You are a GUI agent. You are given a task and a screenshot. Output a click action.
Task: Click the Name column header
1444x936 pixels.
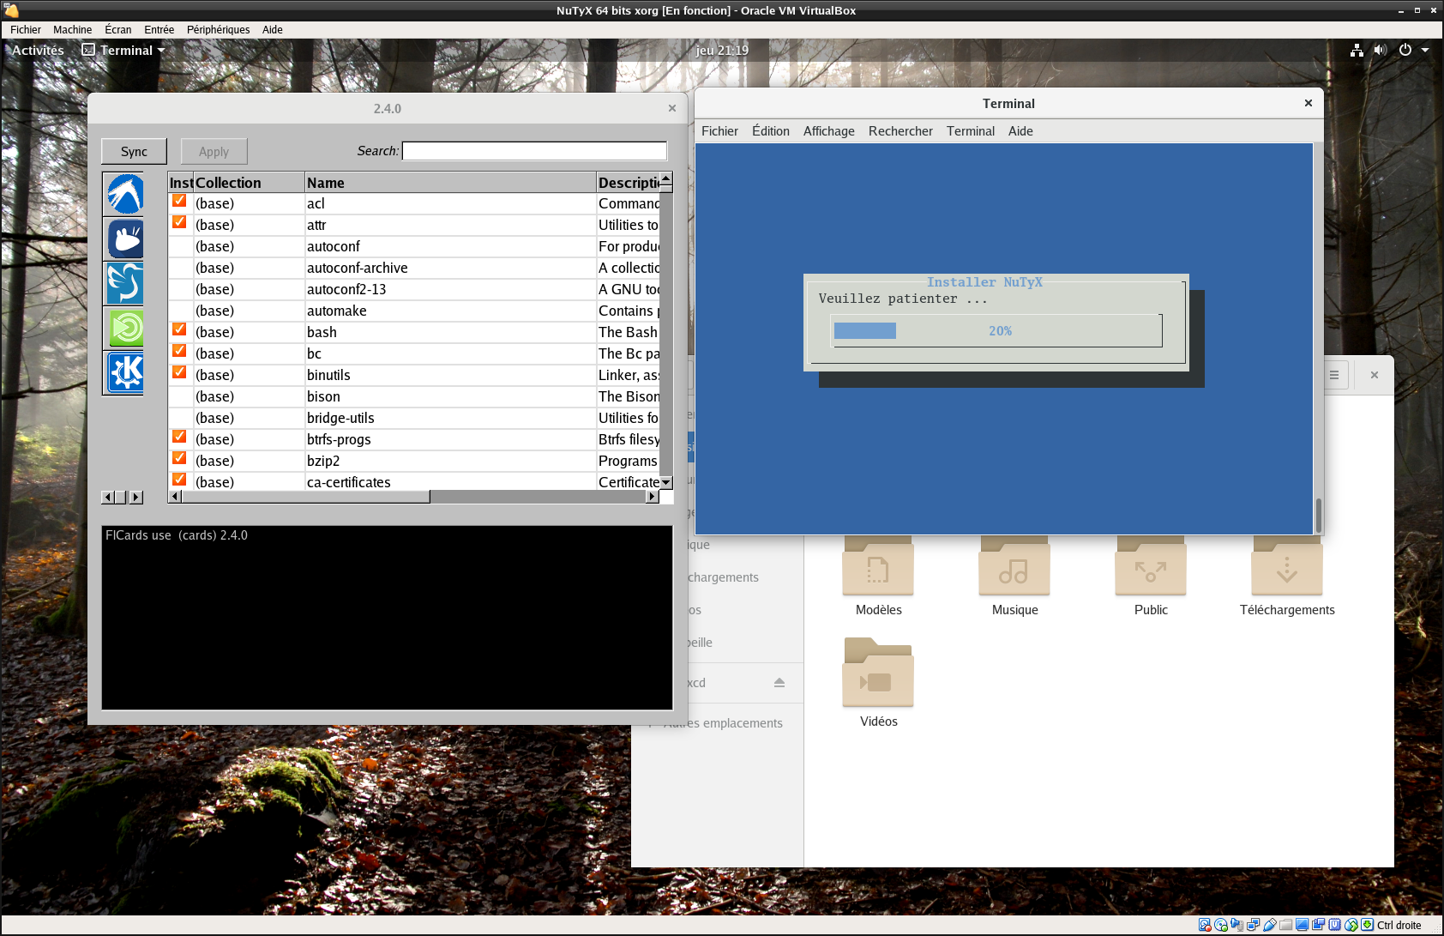click(x=450, y=183)
